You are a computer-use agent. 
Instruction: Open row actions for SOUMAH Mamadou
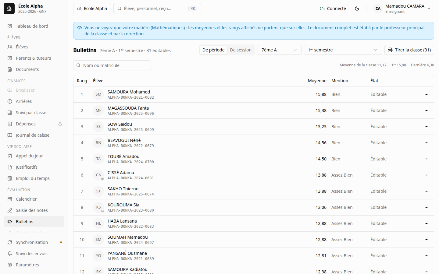pos(427,240)
